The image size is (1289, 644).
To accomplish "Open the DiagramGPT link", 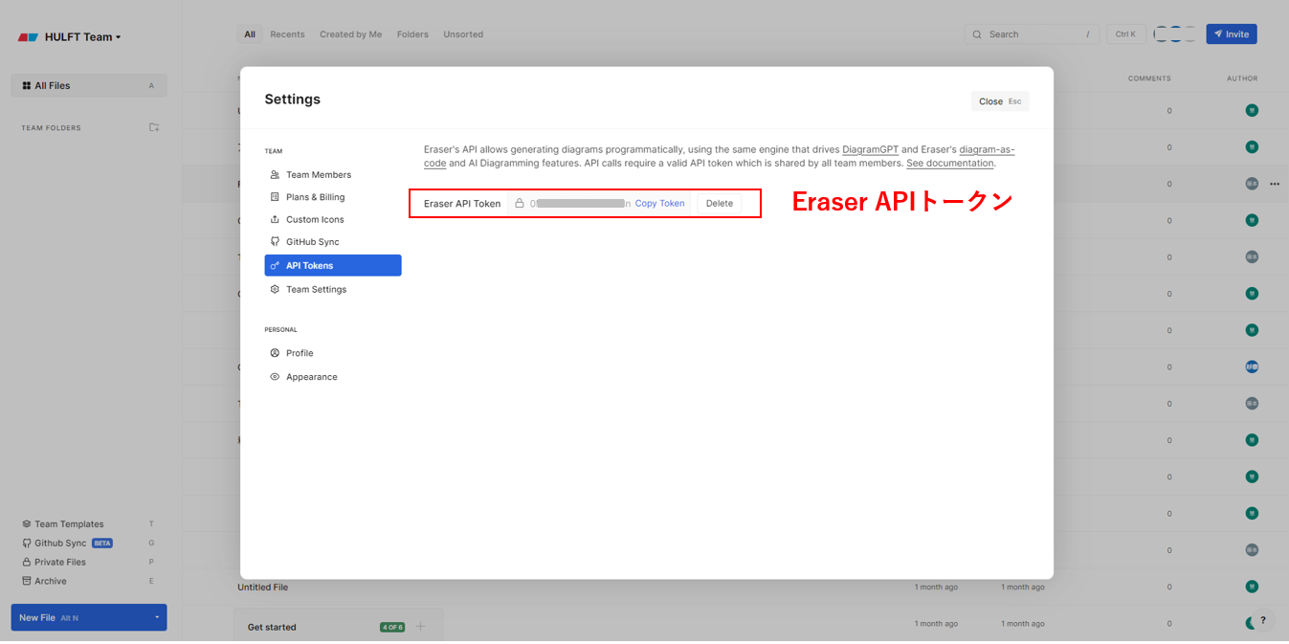I will tap(870, 150).
